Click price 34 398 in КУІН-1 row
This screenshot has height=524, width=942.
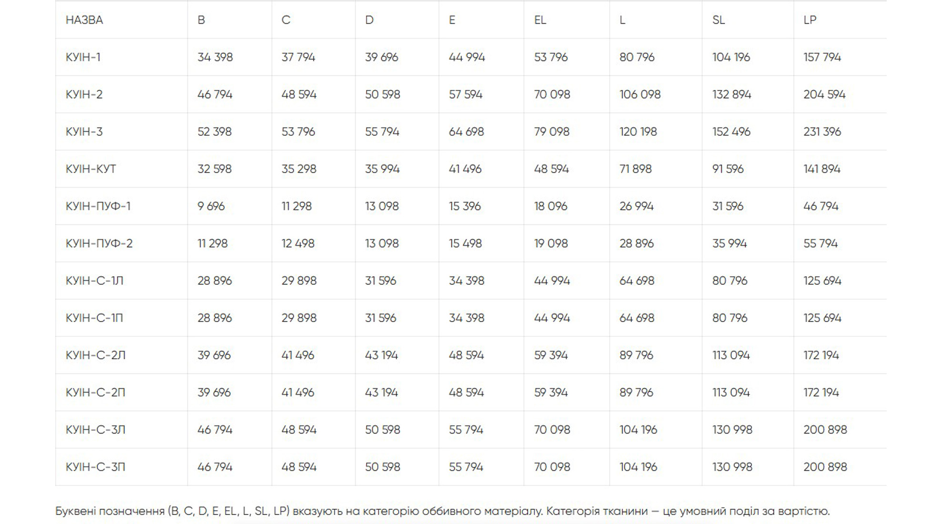click(215, 57)
